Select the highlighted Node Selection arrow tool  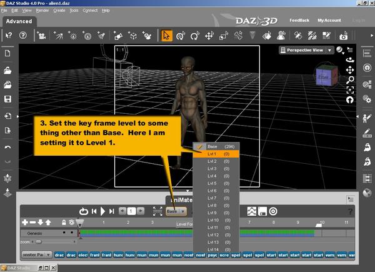click(x=166, y=36)
